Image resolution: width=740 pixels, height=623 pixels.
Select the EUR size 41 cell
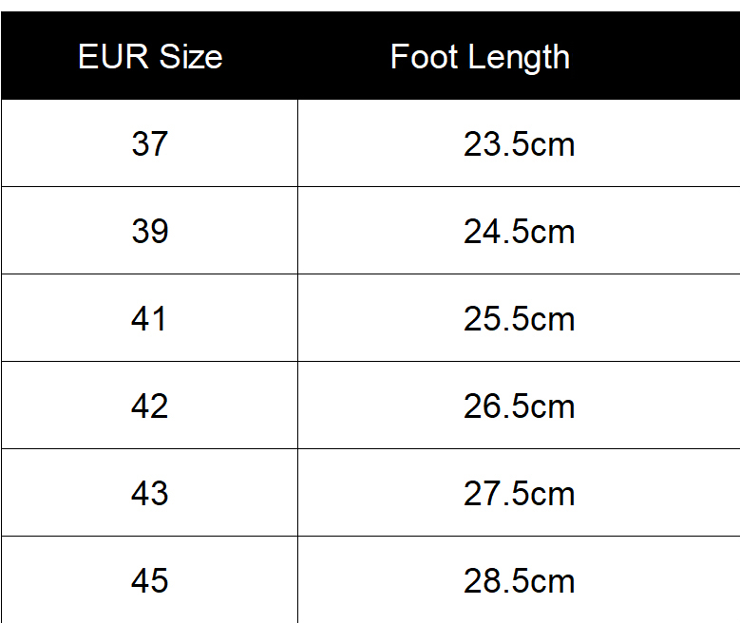point(149,318)
